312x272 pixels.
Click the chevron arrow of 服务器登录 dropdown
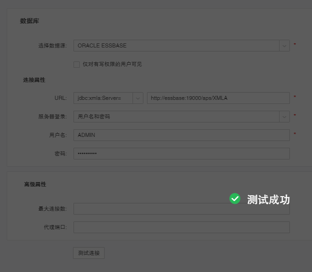[284, 117]
